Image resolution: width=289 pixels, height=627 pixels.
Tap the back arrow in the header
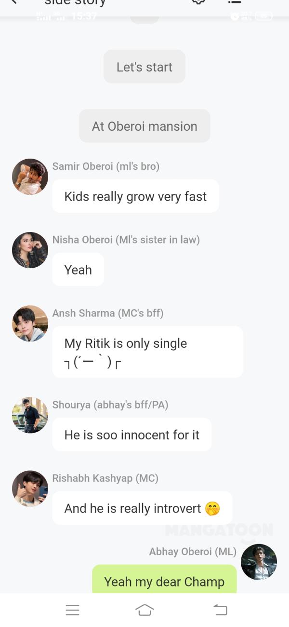click(x=13, y=2)
